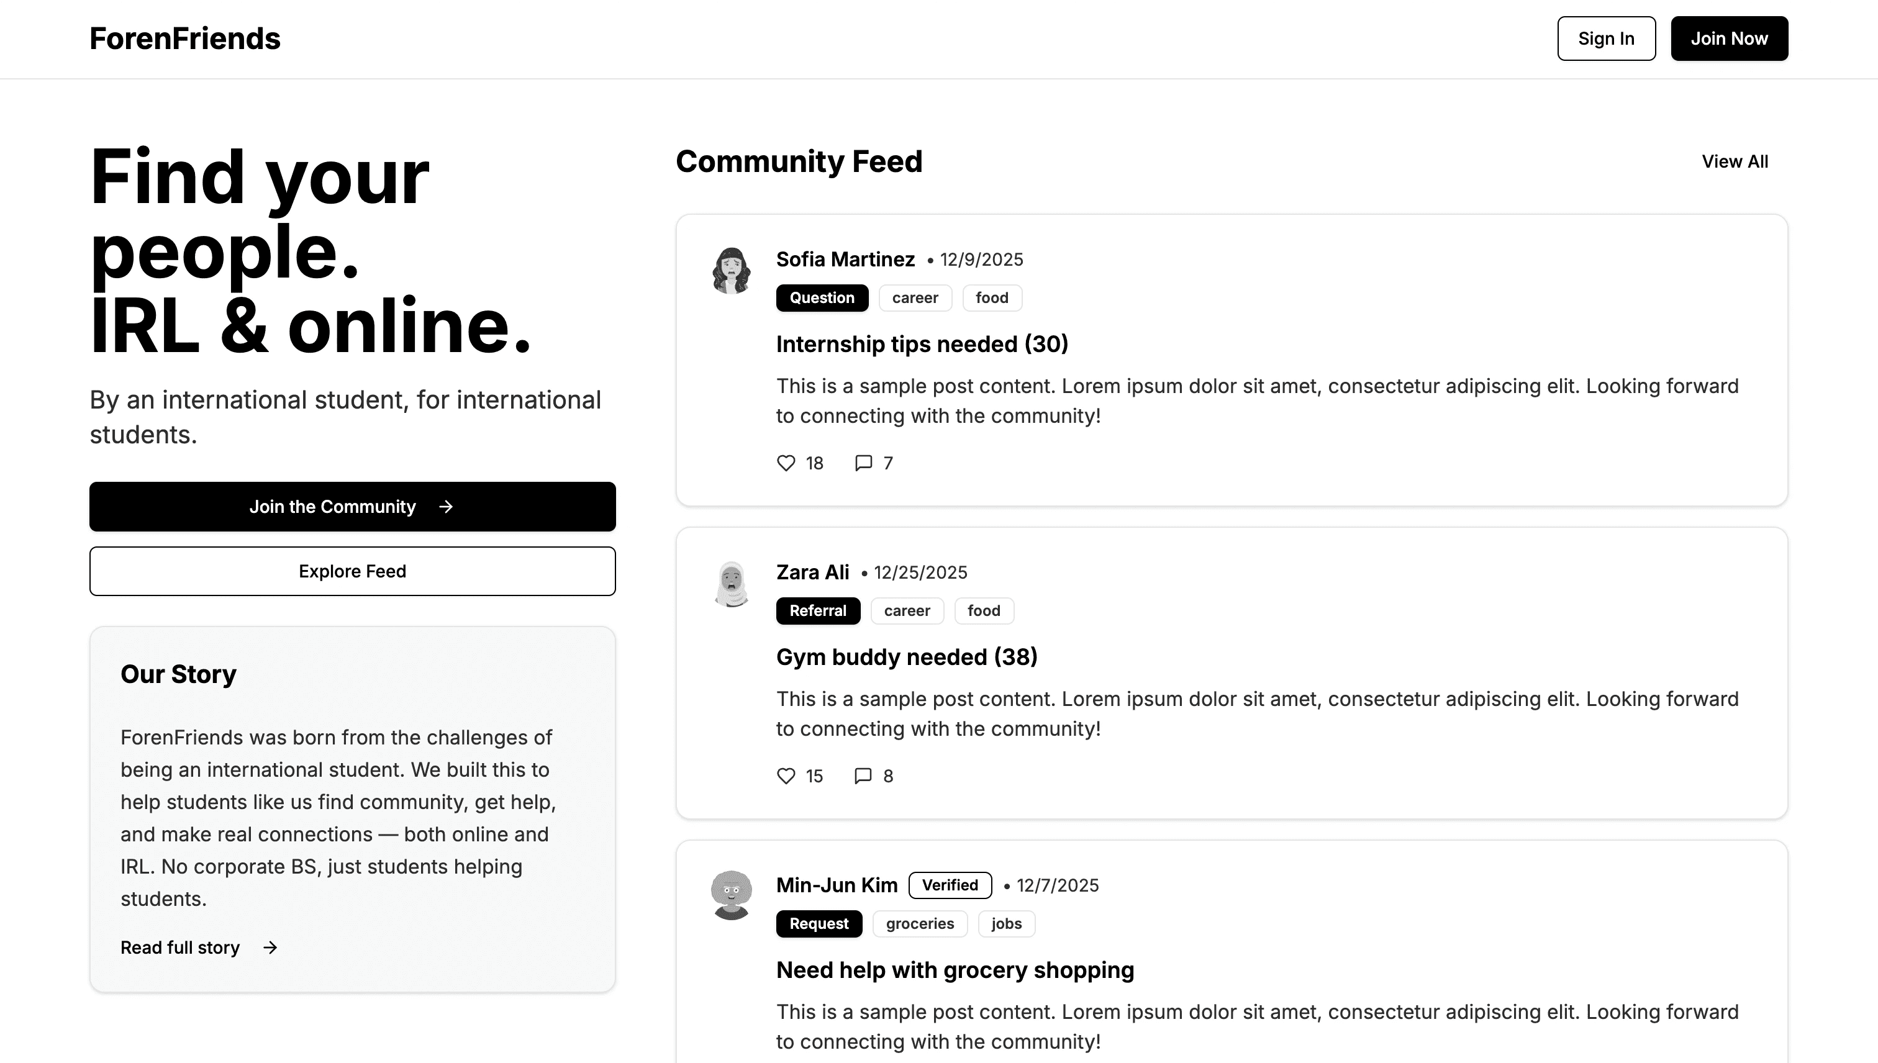Like the Gym buddy needed post
The width and height of the screenshot is (1878, 1063).
786,776
